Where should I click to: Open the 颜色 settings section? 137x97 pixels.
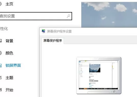[9, 53]
